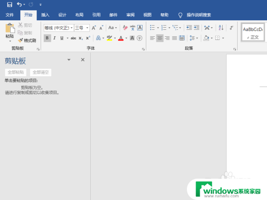Toggle strikethrough abc formatting

click(x=73, y=38)
